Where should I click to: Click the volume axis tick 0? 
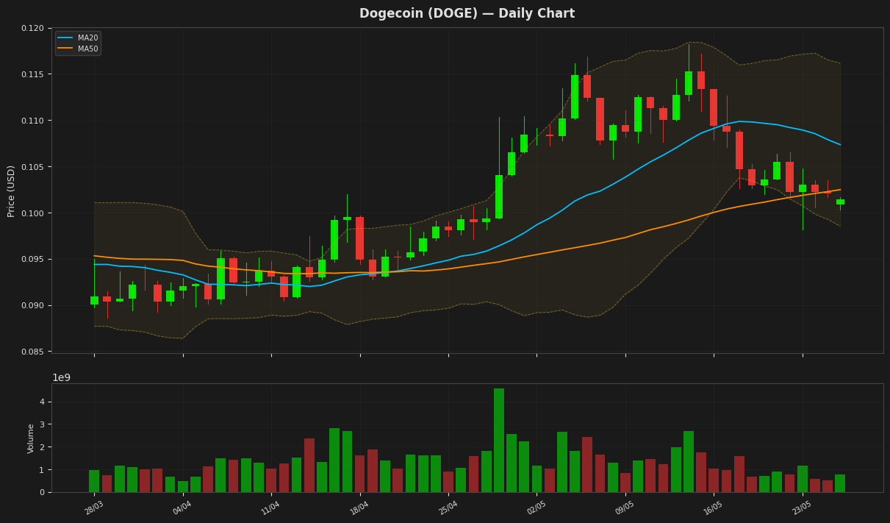coord(42,493)
